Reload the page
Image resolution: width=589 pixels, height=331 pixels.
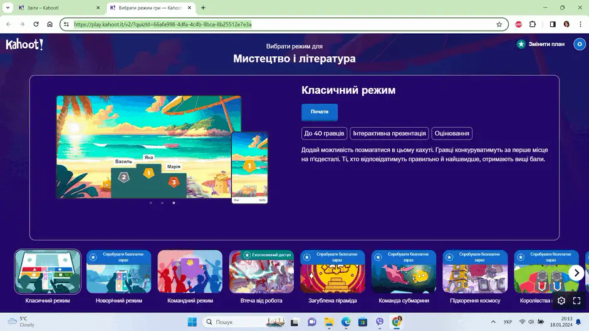(x=36, y=24)
